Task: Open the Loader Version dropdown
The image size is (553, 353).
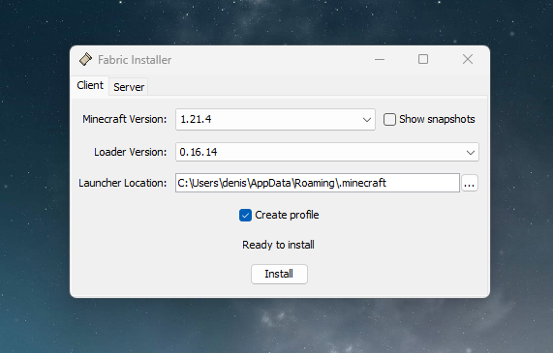Action: [x=327, y=152]
